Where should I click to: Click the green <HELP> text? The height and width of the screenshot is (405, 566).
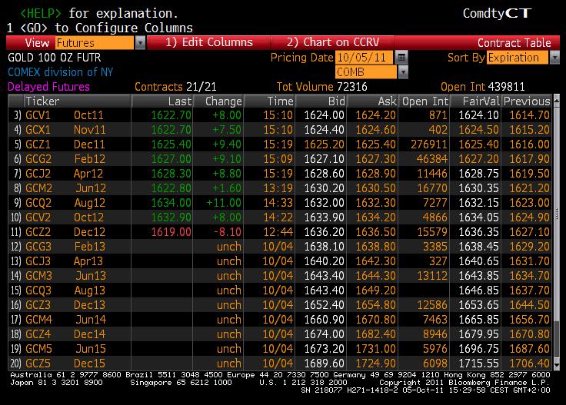click(x=41, y=13)
